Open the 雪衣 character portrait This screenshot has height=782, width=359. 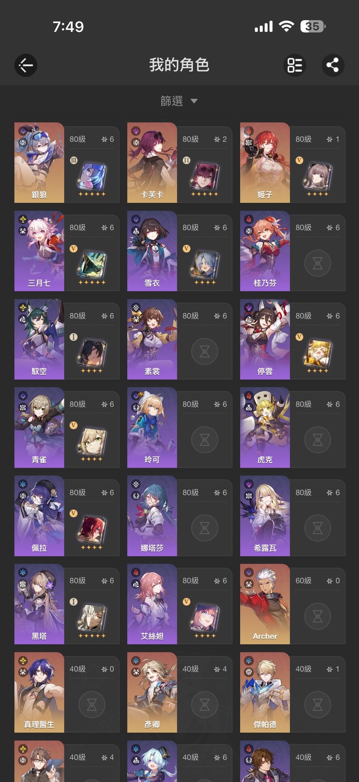[x=152, y=251]
